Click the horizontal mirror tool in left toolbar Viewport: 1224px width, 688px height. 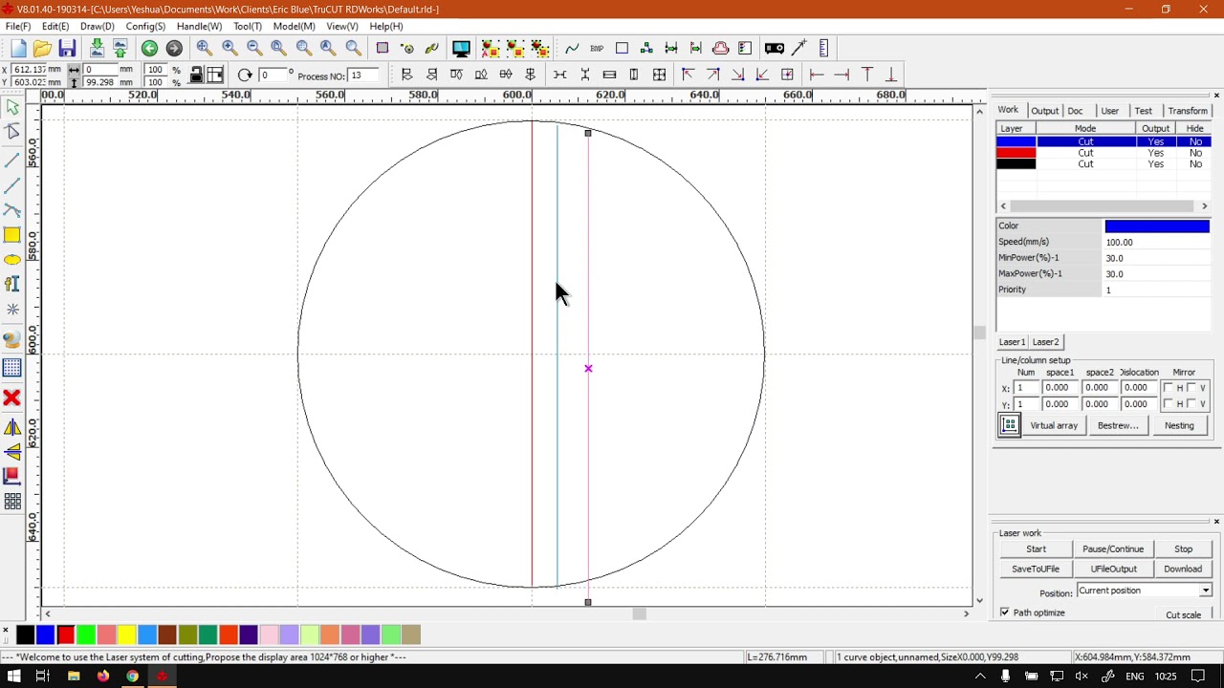(12, 427)
